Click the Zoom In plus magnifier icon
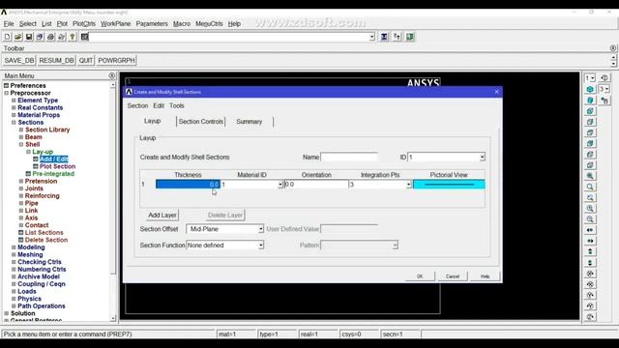 point(590,209)
